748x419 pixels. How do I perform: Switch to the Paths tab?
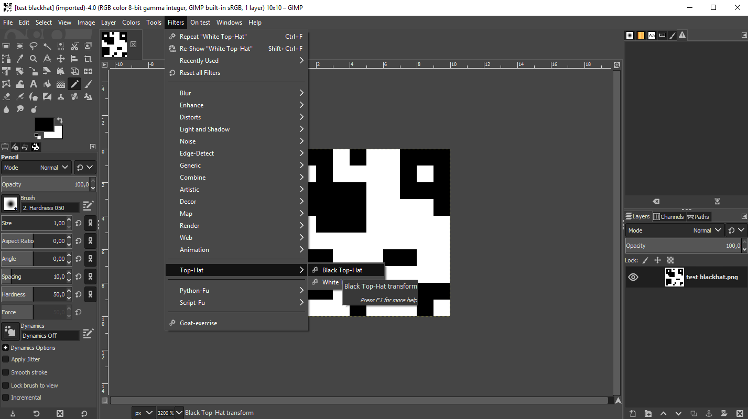[x=698, y=217]
